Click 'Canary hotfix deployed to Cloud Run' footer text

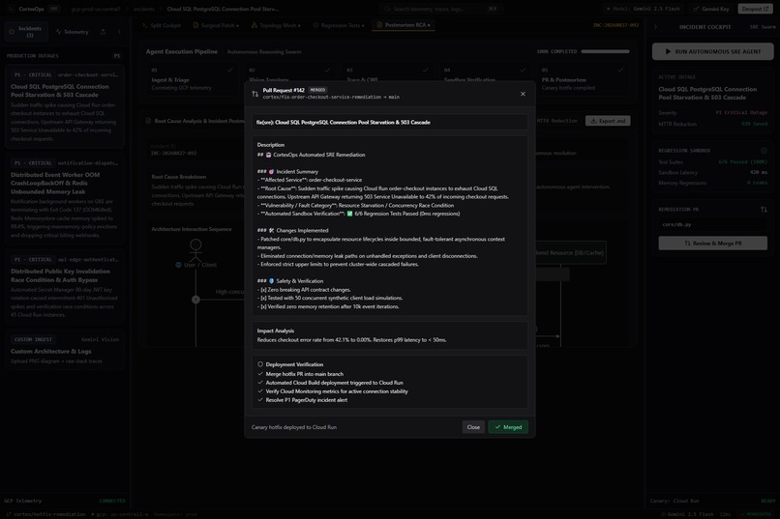[x=294, y=427]
